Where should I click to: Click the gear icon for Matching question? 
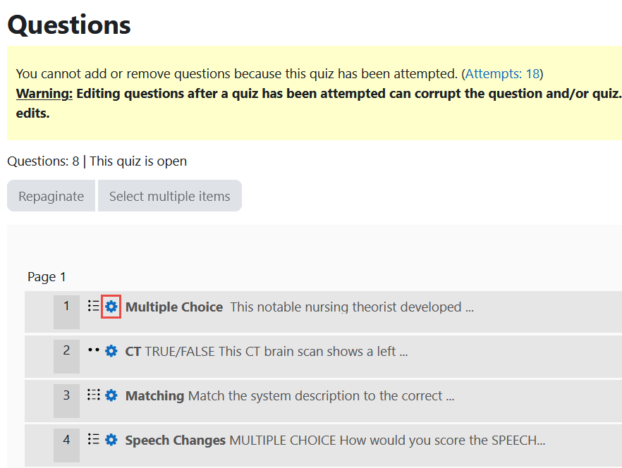pyautogui.click(x=111, y=395)
